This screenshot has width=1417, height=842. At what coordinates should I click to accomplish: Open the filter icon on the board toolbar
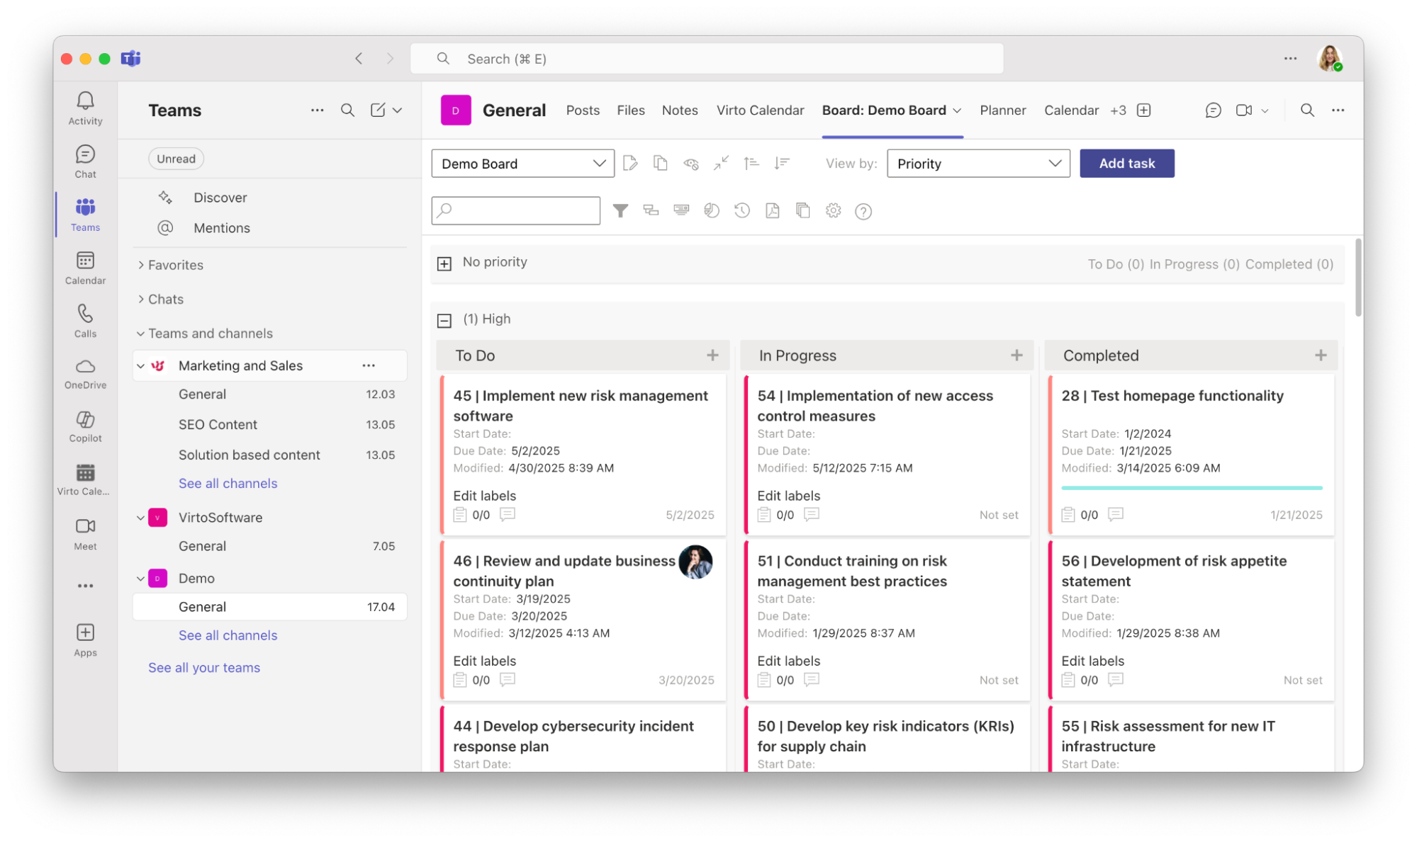click(x=621, y=210)
